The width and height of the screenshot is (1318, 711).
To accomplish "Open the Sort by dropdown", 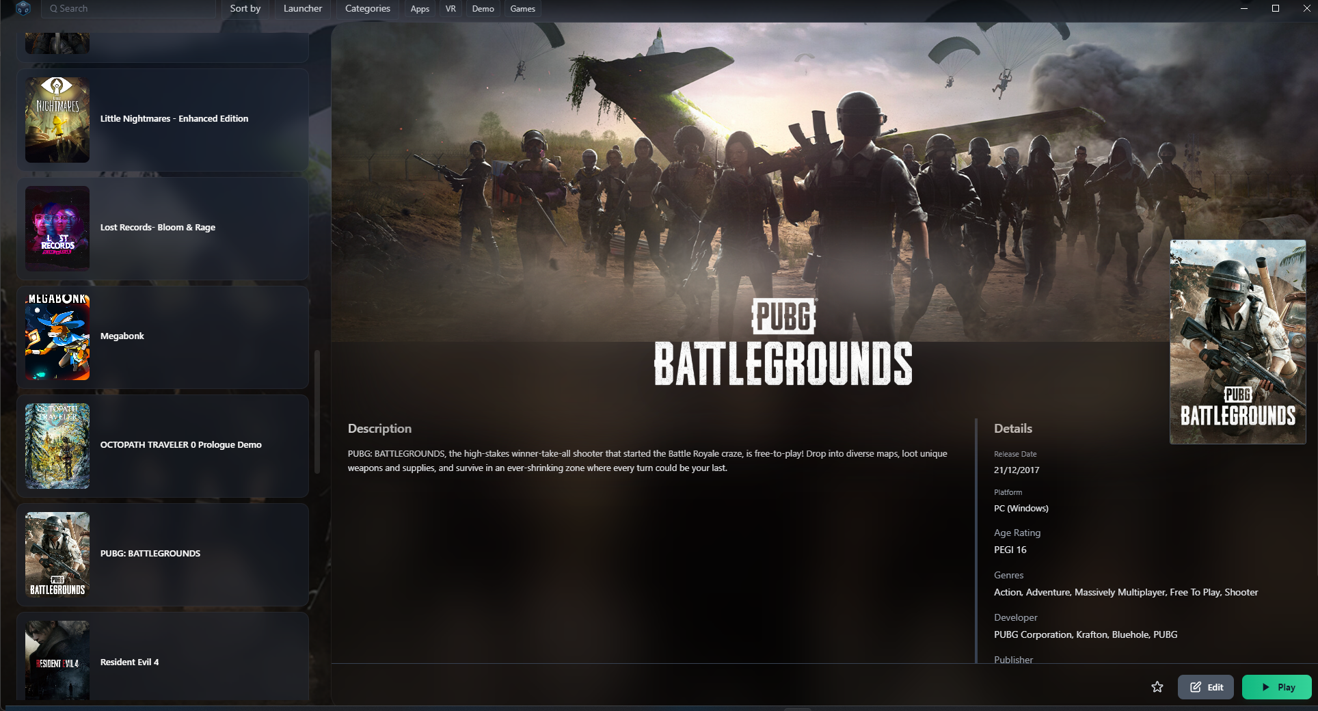I will coord(245,9).
